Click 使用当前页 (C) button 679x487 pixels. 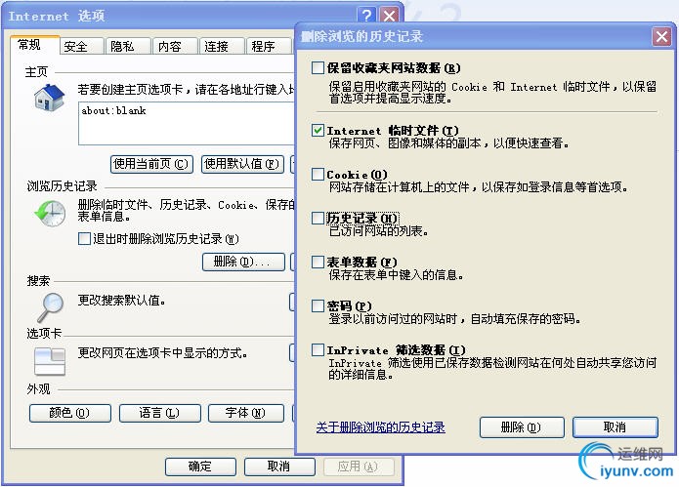coord(151,164)
